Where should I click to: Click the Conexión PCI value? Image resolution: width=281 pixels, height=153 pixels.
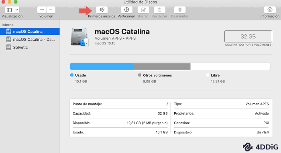coord(266,123)
